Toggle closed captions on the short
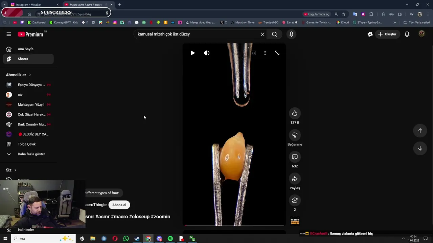This screenshot has height=243, width=433. tap(253, 53)
